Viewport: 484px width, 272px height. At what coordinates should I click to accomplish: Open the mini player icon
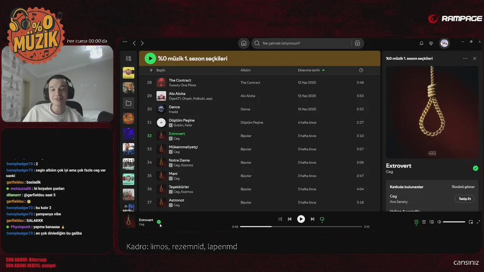click(471, 222)
